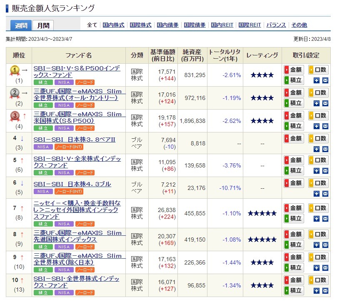Open SBI・V・全米株式インデックス・ファンド link
337x302 pixels.
tap(77, 162)
